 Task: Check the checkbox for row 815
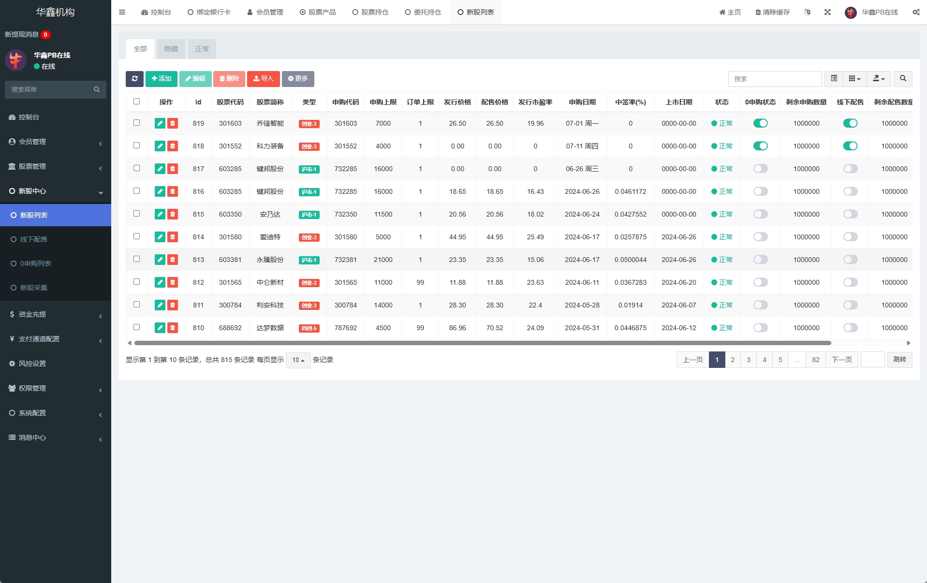pyautogui.click(x=136, y=214)
